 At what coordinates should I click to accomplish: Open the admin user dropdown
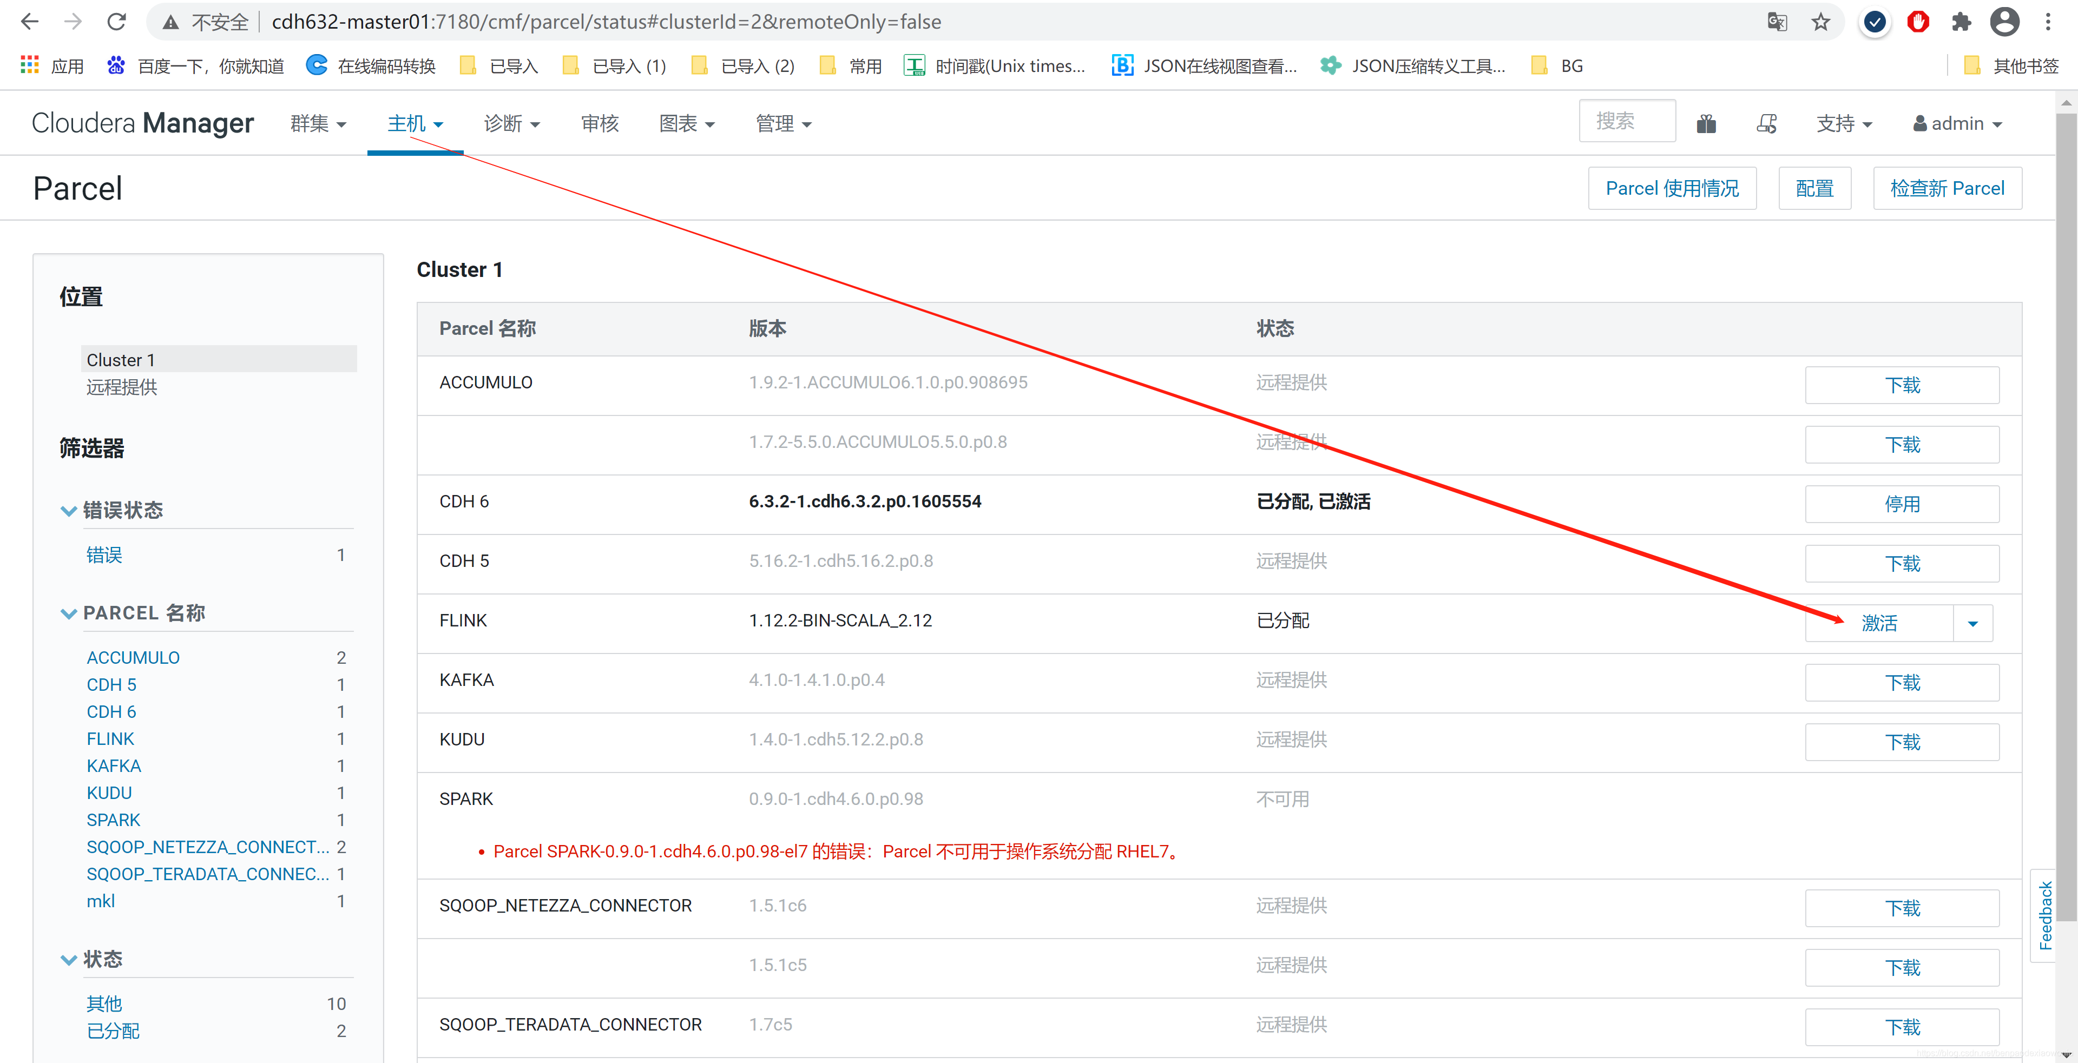point(1958,123)
